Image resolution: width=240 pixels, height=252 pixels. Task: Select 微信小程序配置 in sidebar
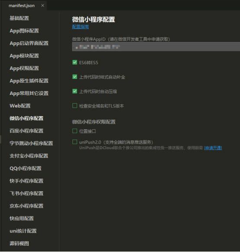coord(26,118)
